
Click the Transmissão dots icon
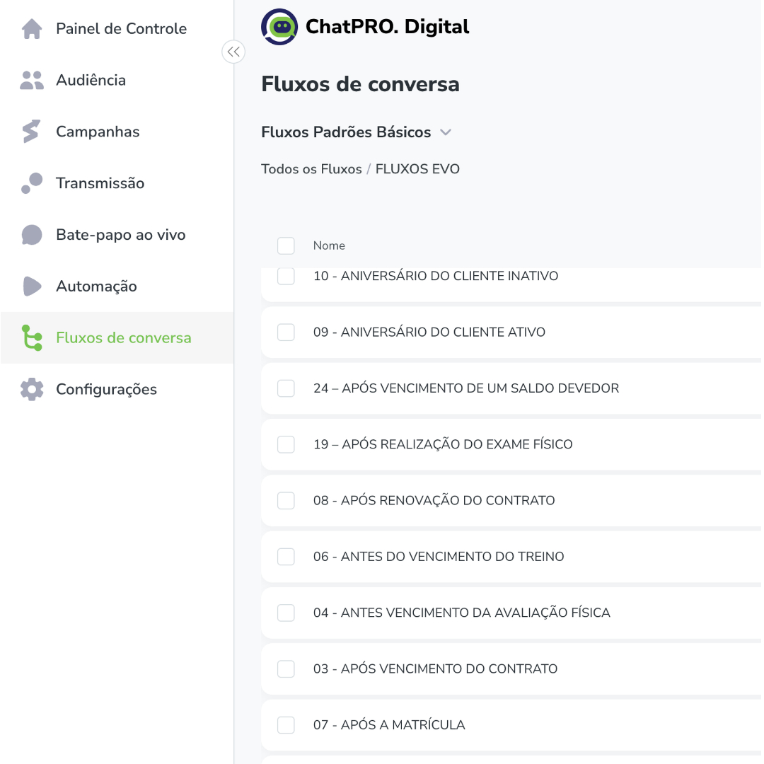point(32,183)
